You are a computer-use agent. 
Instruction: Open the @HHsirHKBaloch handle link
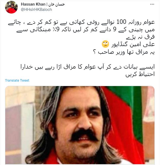tap(36, 10)
